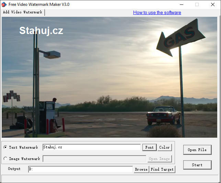
Task: Click the text watermark input containing Stahuj.cz
Action: coord(92,147)
